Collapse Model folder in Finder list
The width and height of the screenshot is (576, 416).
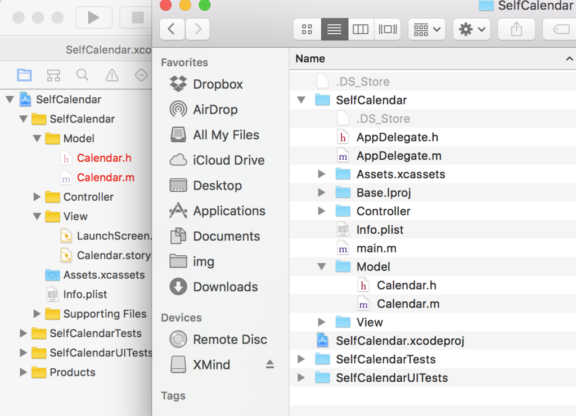322,266
